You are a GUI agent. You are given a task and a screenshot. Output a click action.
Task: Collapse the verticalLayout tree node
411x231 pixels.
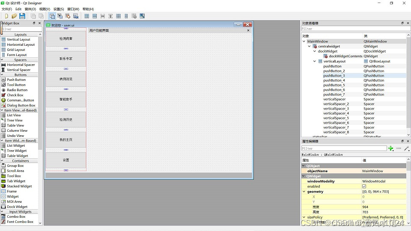pos(315,61)
